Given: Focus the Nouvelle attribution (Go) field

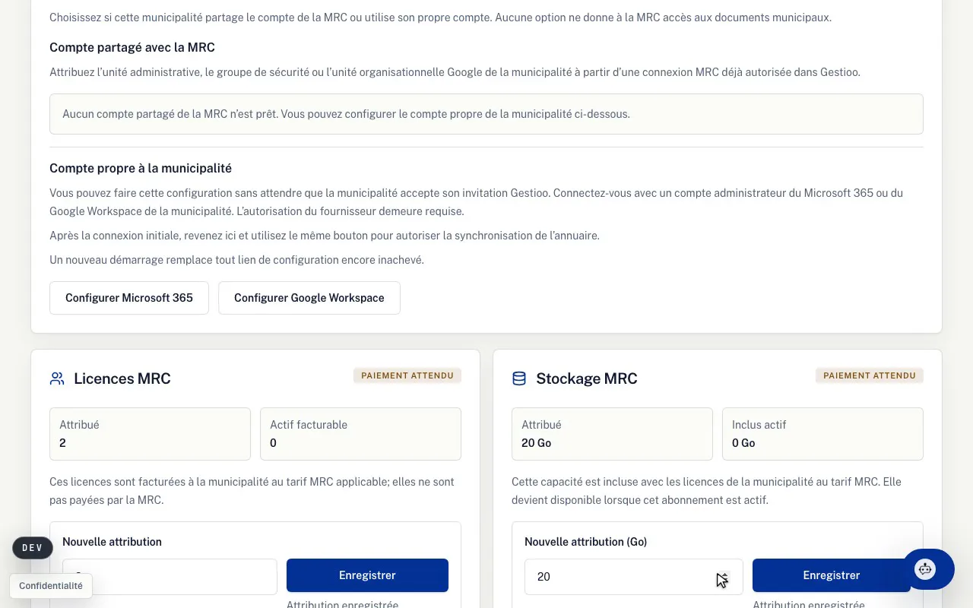Looking at the screenshot, I should [633, 577].
